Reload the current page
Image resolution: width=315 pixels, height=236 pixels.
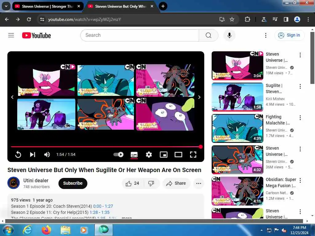[29, 19]
